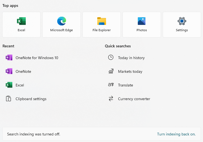Viewport: 203px width, 142px height.
Task: Open the Photos app tile
Action: click(142, 25)
